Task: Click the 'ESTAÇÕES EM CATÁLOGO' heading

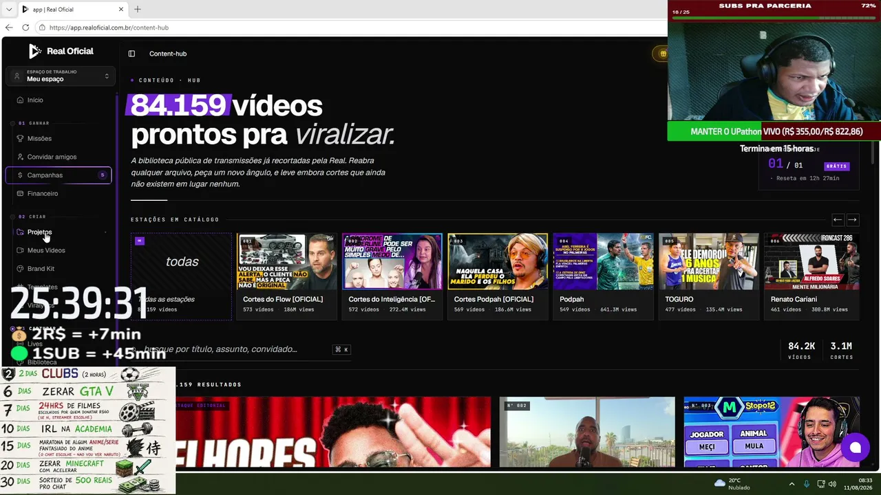Action: (175, 220)
